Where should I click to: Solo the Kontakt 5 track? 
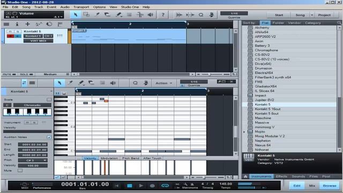pos(18,32)
